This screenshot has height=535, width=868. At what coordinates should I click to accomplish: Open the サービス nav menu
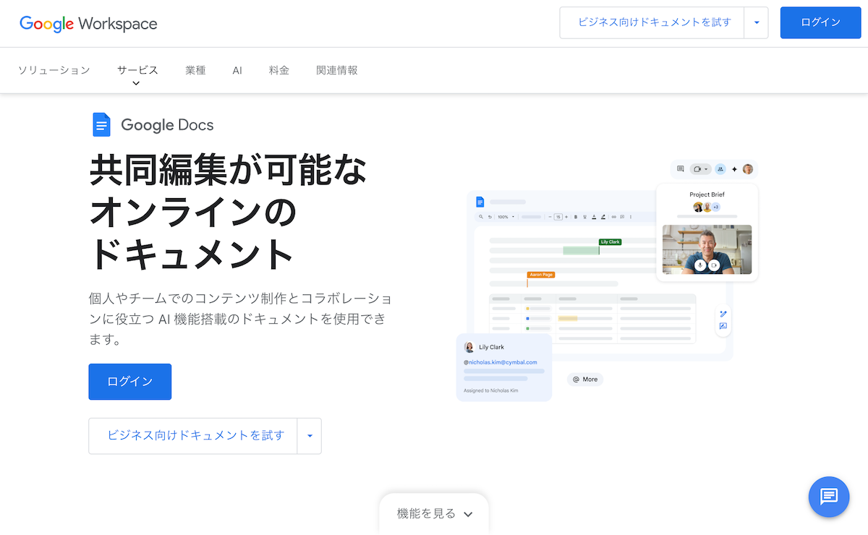[137, 70]
